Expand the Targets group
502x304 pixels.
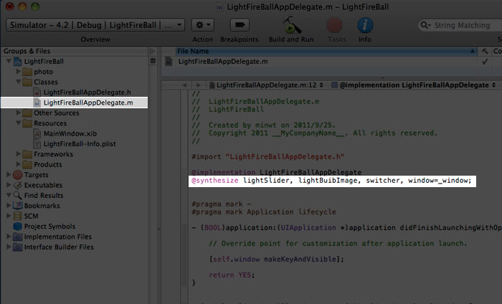pos(9,174)
